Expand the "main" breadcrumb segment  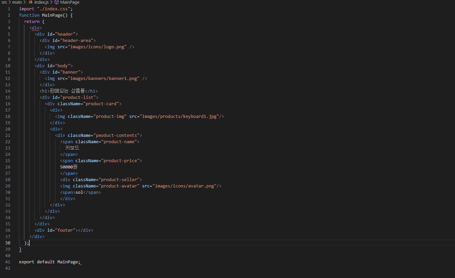(17, 2)
